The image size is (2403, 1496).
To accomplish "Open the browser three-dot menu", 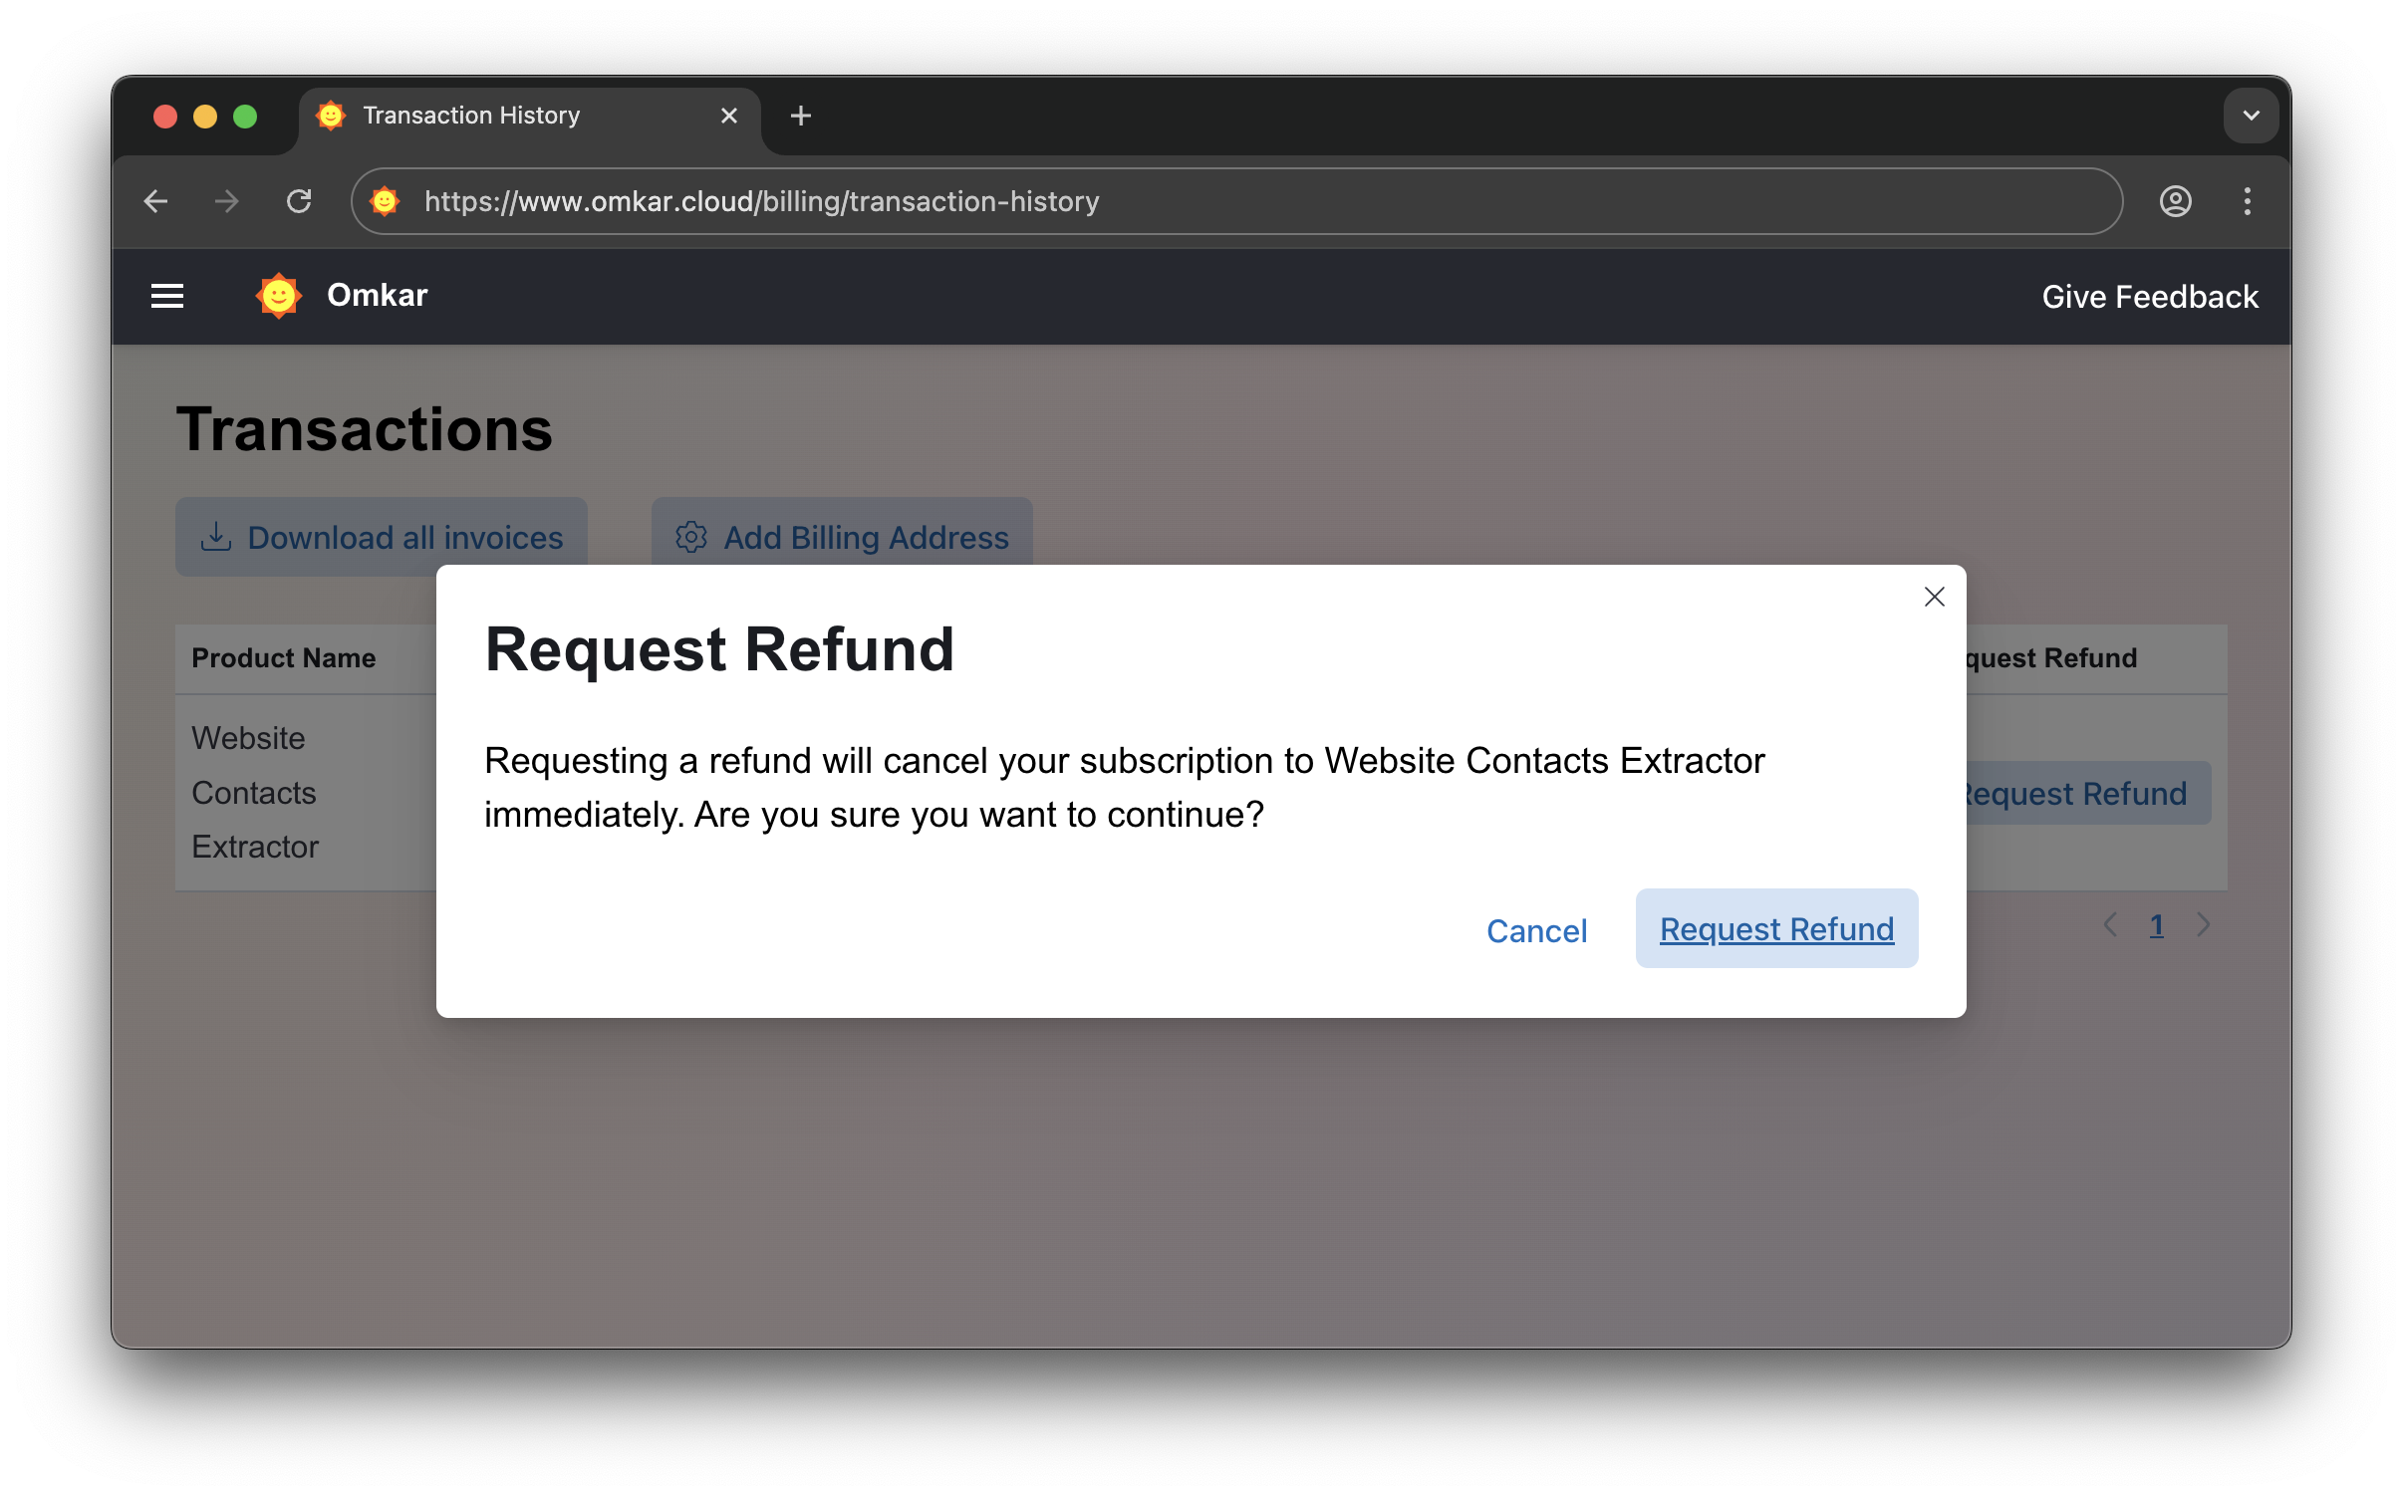I will pyautogui.click(x=2248, y=201).
